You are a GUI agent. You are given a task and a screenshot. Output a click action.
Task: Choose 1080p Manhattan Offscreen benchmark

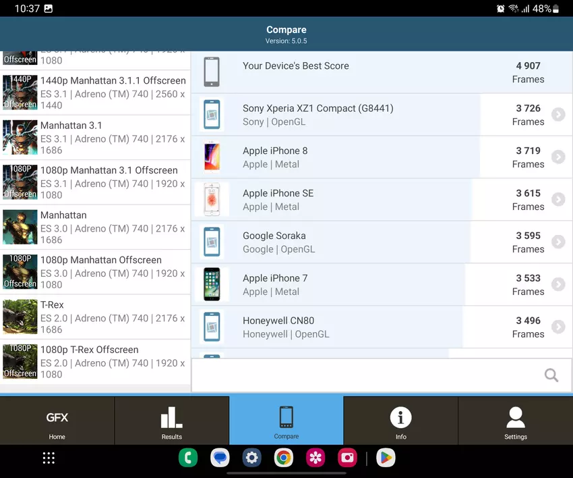click(x=96, y=272)
